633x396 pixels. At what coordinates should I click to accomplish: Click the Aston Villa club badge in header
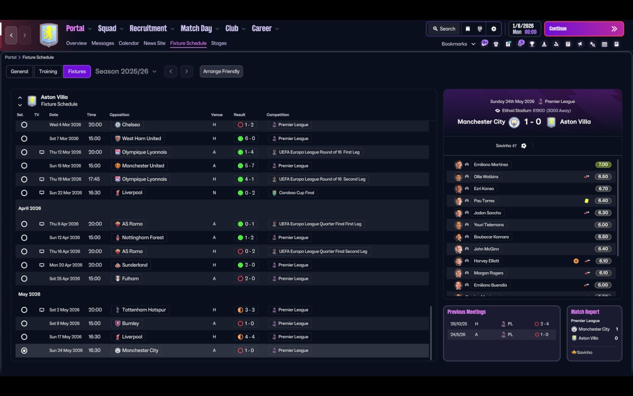pyautogui.click(x=49, y=35)
